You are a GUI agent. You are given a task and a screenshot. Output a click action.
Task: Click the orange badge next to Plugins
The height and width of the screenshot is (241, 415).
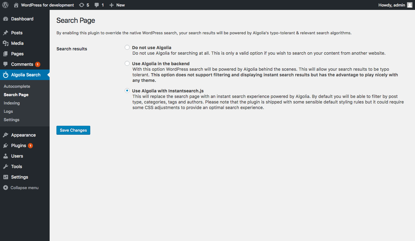[30, 146]
